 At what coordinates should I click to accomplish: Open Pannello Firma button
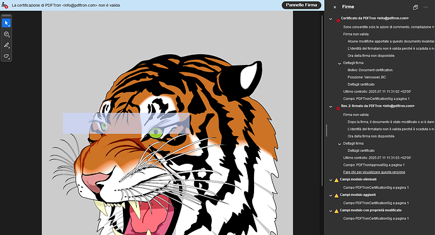pyautogui.click(x=301, y=5)
